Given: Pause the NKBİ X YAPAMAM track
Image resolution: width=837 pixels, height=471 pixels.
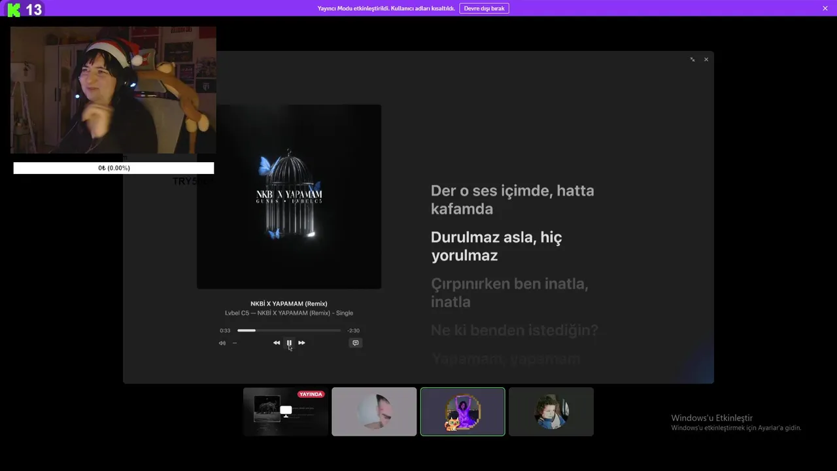Looking at the screenshot, I should (x=289, y=343).
